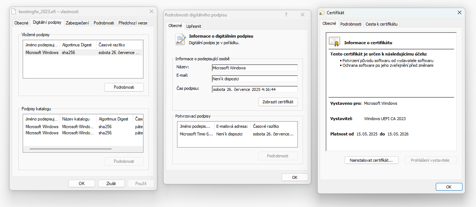Screen dimensions: 476x207
Task: Click the Čas podpisu text field
Action: [254, 89]
